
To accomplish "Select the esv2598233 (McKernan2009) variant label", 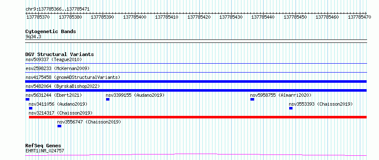I will [57, 68].
